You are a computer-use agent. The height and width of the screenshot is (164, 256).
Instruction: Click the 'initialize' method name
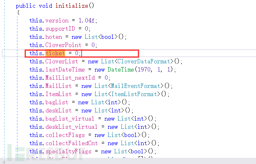[x=72, y=6]
